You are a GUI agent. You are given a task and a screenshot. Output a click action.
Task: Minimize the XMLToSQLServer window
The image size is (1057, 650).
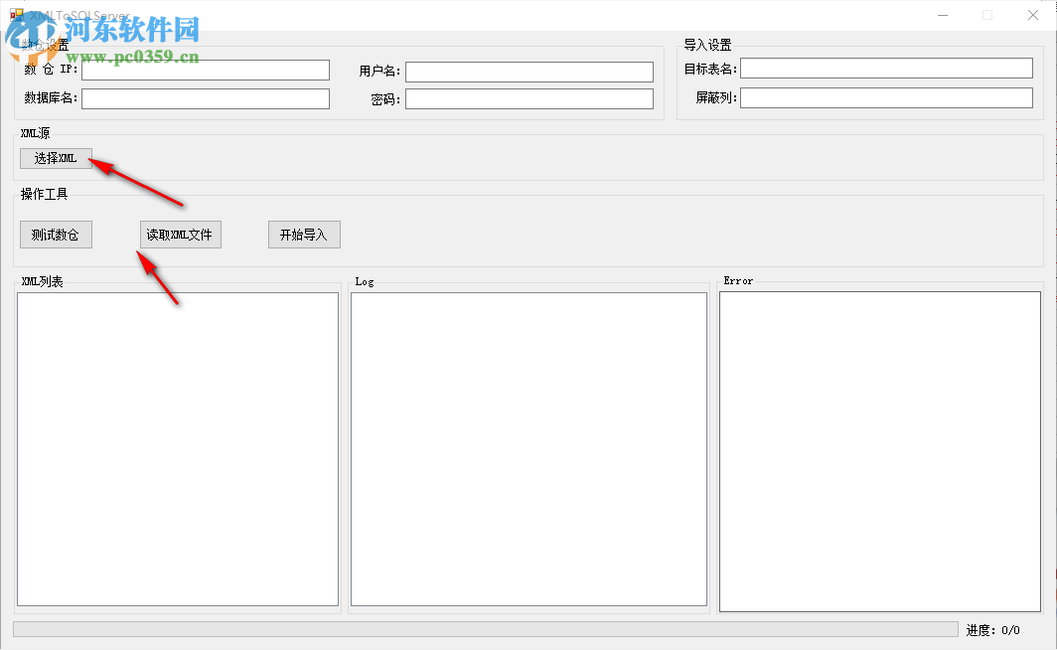click(x=941, y=15)
